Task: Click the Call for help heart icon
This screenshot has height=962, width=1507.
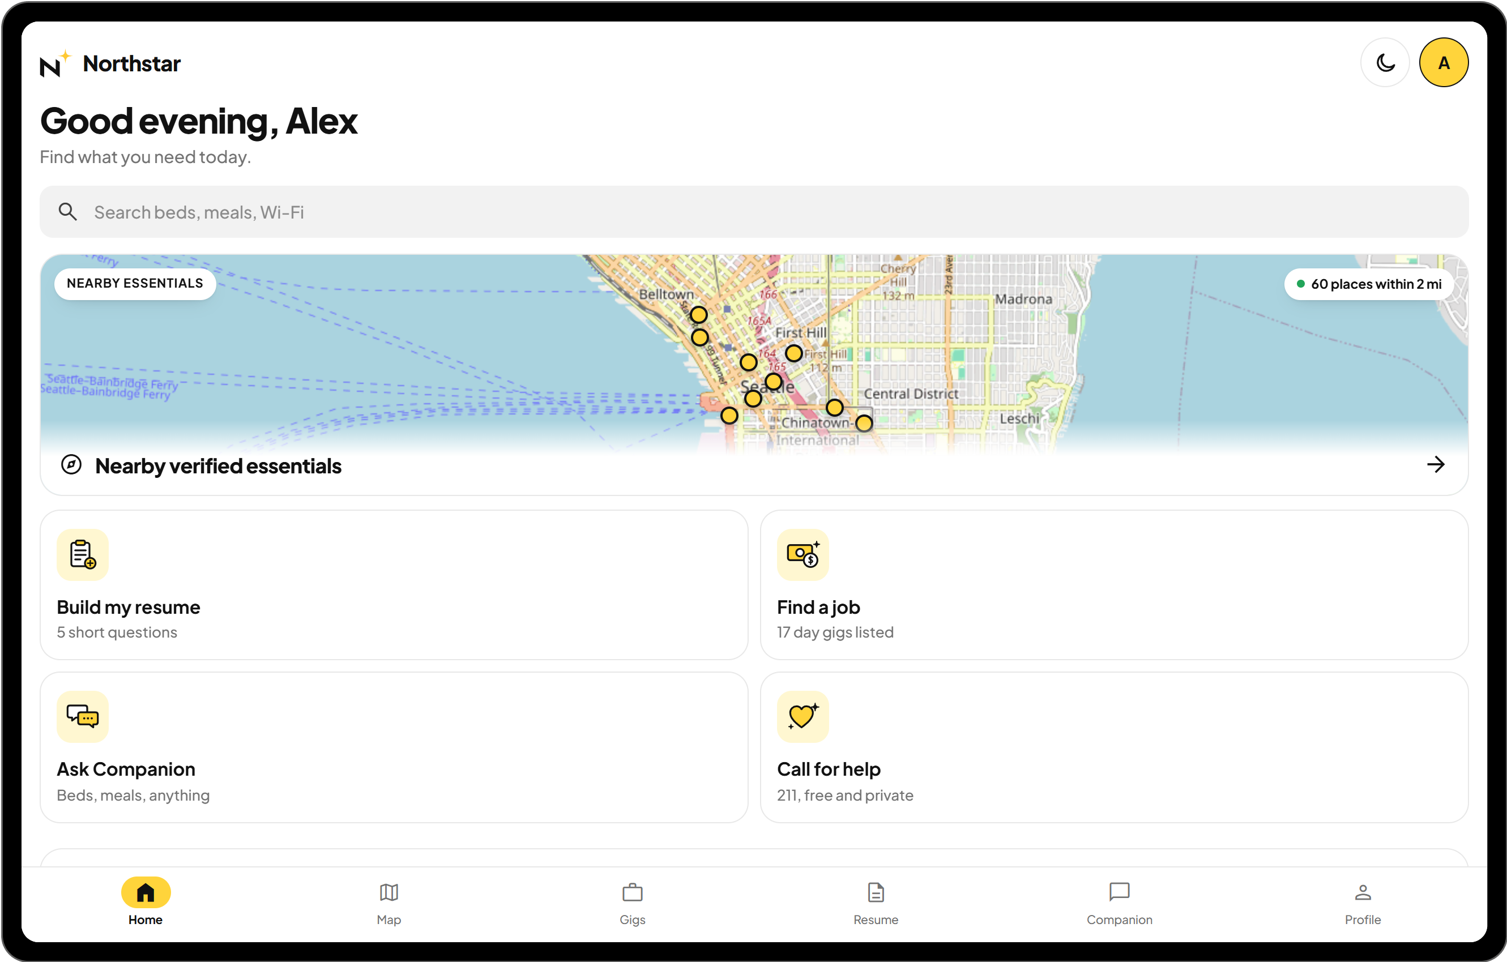Action: click(803, 717)
